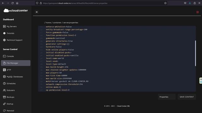Open the Properties syntax dropdown

[x=167, y=97]
